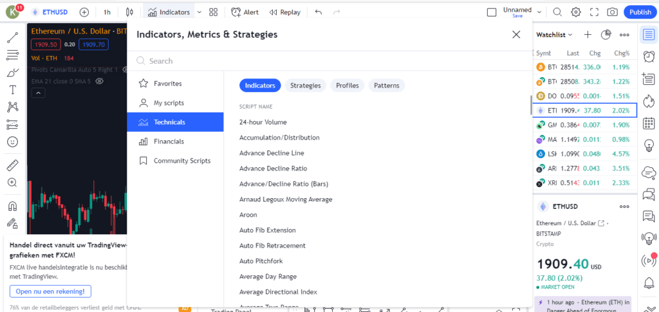Toggle the magnet mode tool
This screenshot has width=659, height=312.
click(x=12, y=206)
